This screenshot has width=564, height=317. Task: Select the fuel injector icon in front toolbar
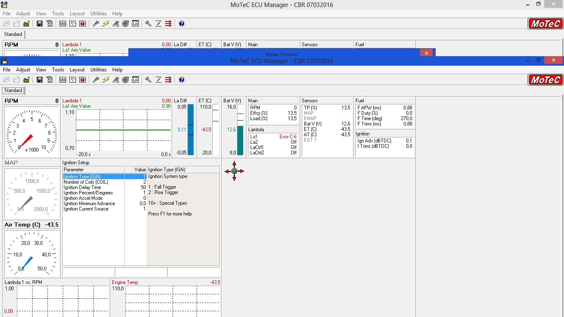pos(96,80)
